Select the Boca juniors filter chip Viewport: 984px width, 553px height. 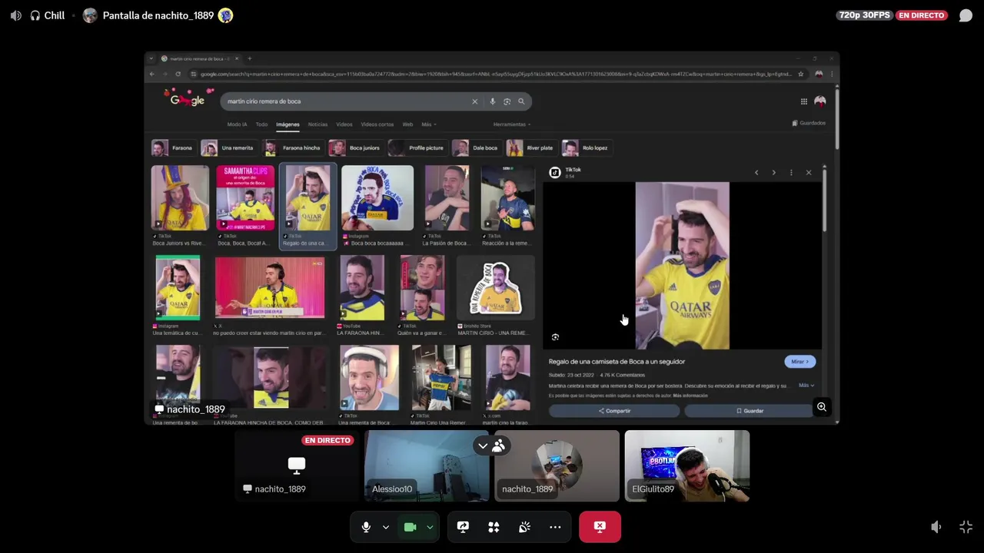(x=355, y=147)
